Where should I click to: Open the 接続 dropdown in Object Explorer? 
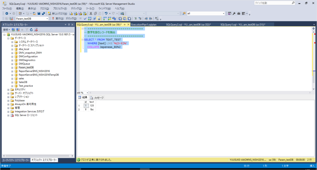pos(7,30)
